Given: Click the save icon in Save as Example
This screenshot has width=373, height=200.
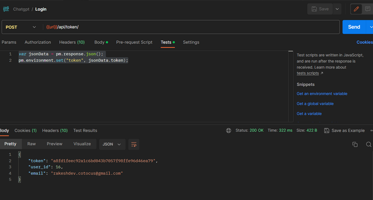Looking at the screenshot, I should (326, 130).
